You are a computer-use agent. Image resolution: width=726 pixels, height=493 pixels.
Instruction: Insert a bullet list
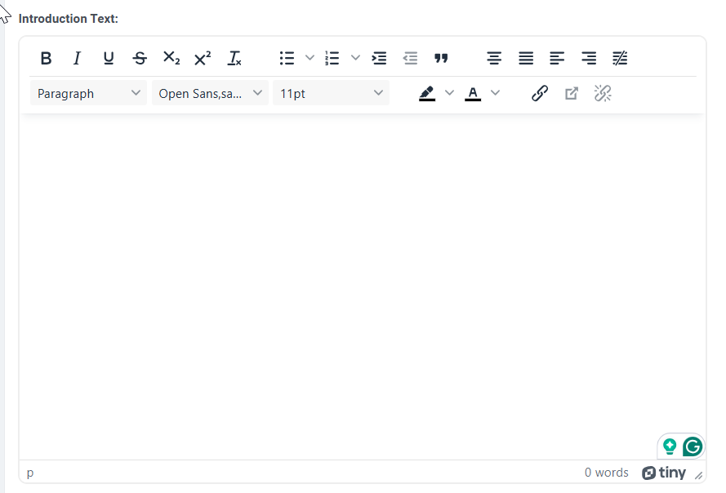pos(287,58)
